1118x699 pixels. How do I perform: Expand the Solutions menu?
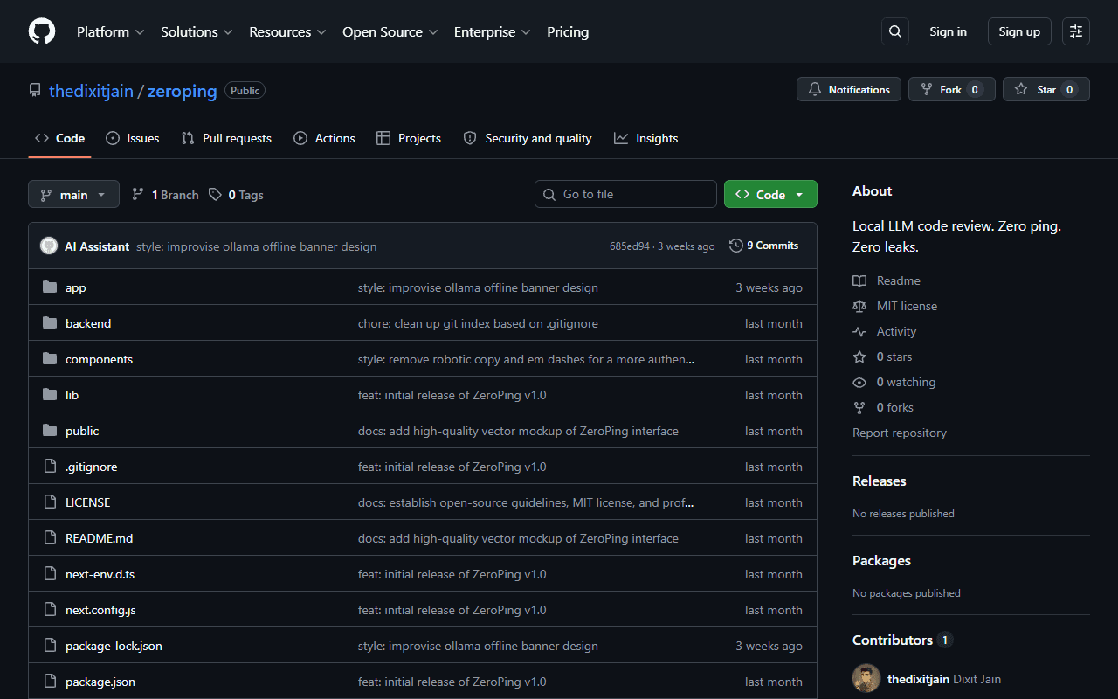197,31
